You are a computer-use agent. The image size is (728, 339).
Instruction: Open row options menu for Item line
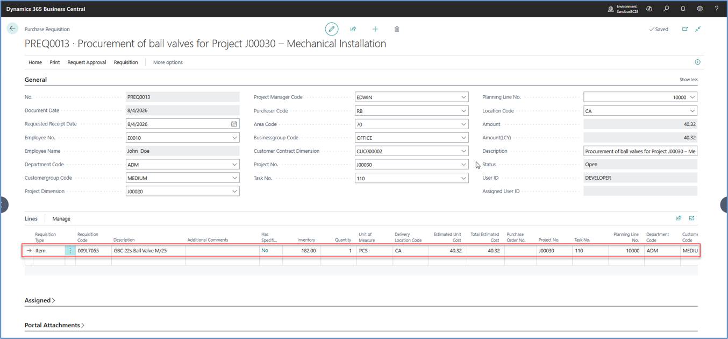[70, 251]
